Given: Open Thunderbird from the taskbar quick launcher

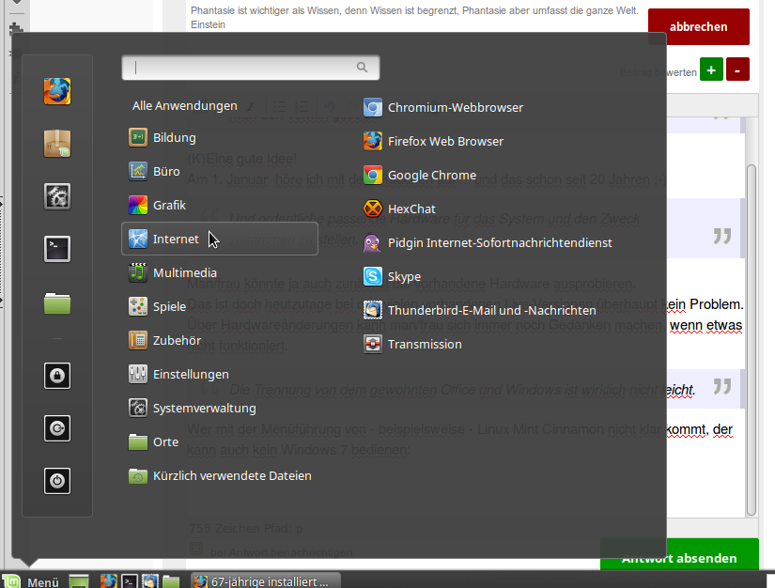Looking at the screenshot, I should tap(150, 581).
